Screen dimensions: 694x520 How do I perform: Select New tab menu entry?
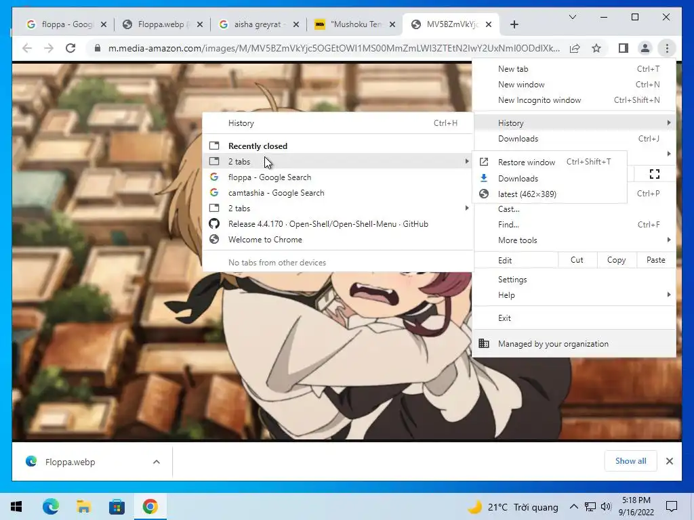(x=574, y=69)
